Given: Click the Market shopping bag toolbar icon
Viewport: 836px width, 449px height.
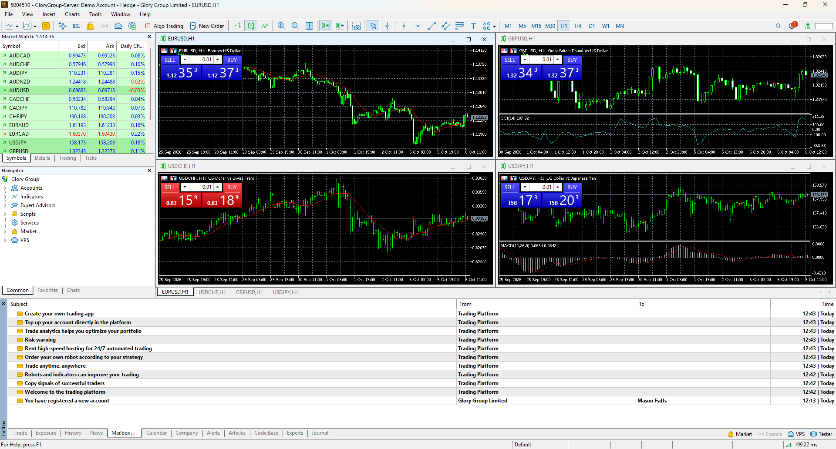Looking at the screenshot, I should 91,26.
